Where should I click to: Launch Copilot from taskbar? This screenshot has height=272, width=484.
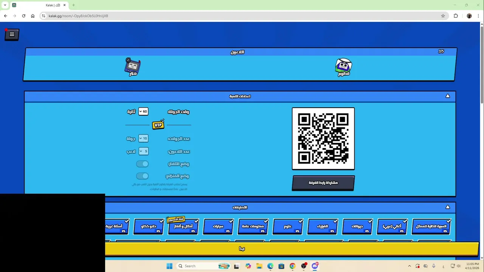coord(248,266)
